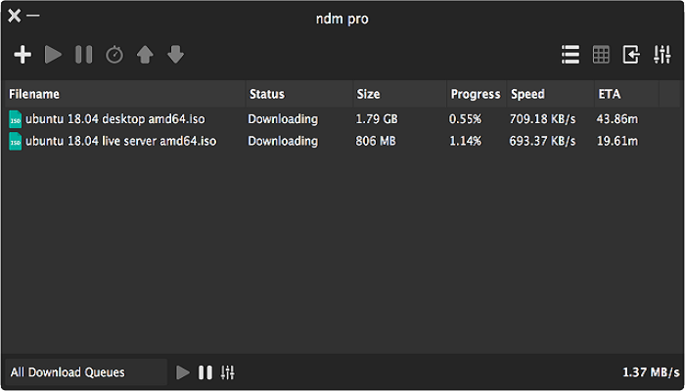Sort by ETA column header

[609, 95]
